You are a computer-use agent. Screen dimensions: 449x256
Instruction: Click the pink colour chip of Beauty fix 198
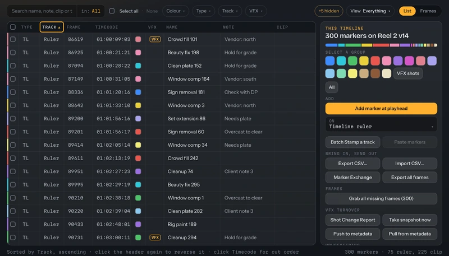138,53
